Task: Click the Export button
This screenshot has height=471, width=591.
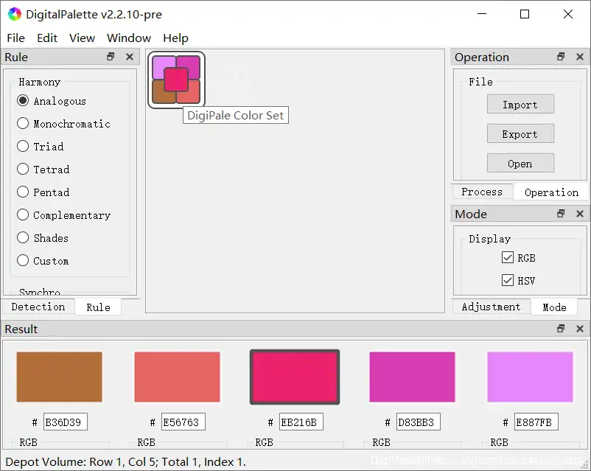Action: pos(520,134)
